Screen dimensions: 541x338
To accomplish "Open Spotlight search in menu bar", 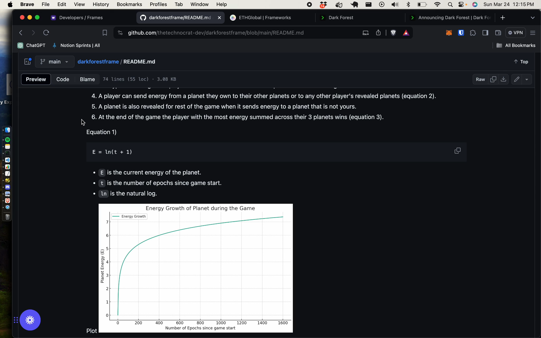I will coord(450,4).
